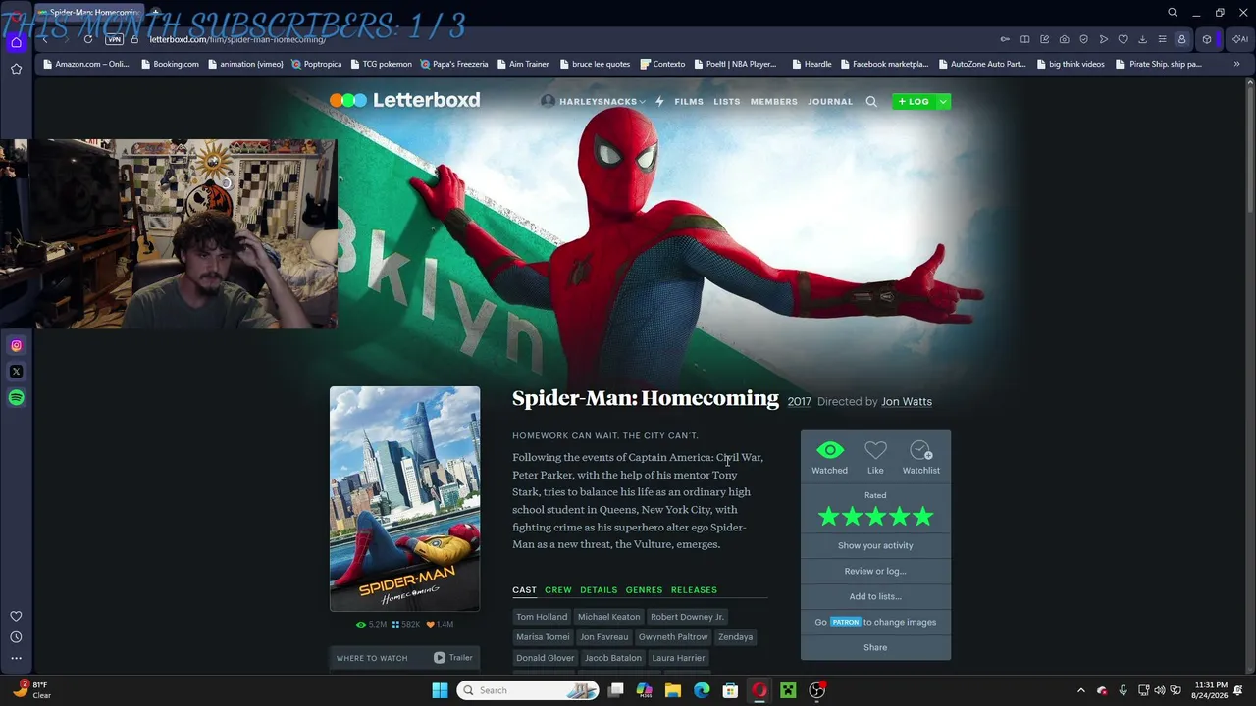Image resolution: width=1256 pixels, height=706 pixels.
Task: Go to the FILMS section
Action: click(689, 102)
